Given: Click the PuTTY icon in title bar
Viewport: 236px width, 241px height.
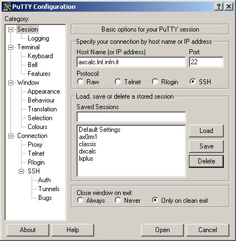Looking at the screenshot, I should point(7,7).
